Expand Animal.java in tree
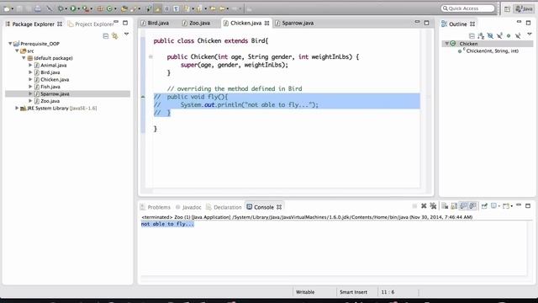The width and height of the screenshot is (538, 303). 30,65
